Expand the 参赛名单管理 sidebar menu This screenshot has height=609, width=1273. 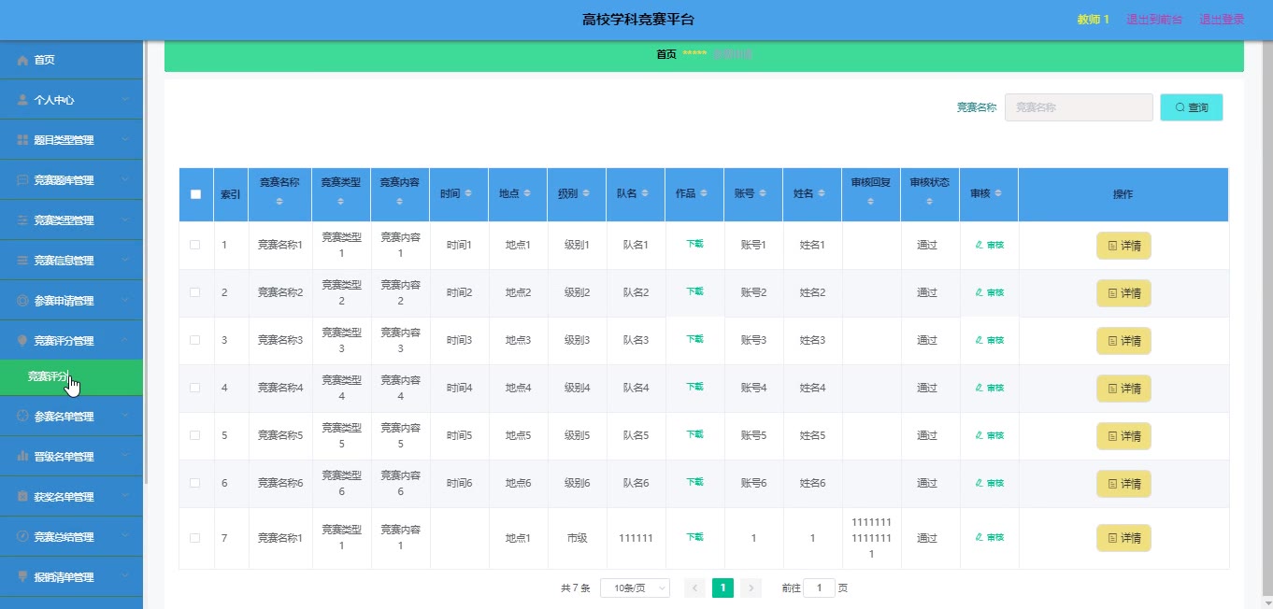coord(71,417)
